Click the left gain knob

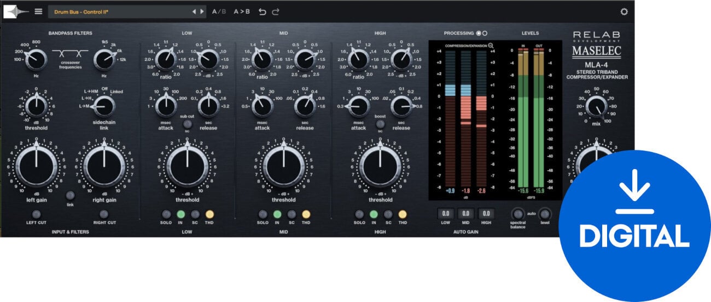[x=36, y=165]
